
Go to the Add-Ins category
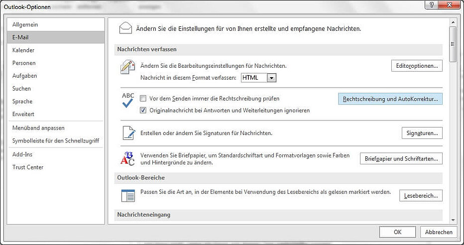[x=56, y=154]
